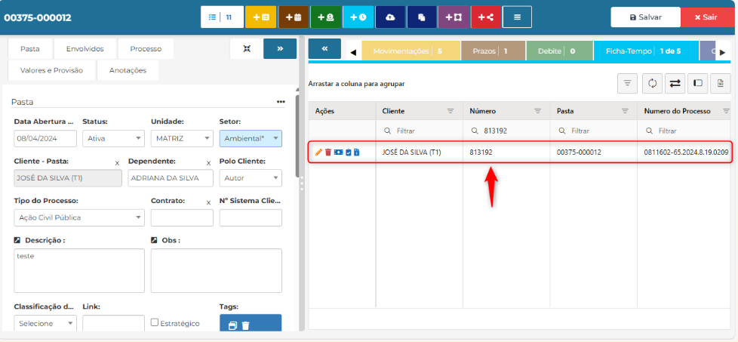This screenshot has width=738, height=342.
Task: Click the cloud upload button
Action: (390, 17)
